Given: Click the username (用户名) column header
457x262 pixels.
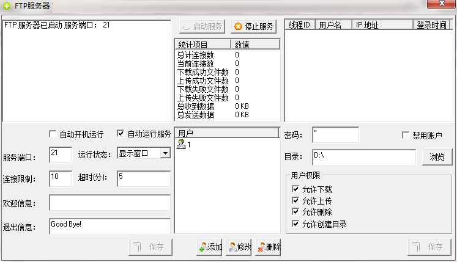Looking at the screenshot, I should click(333, 25).
